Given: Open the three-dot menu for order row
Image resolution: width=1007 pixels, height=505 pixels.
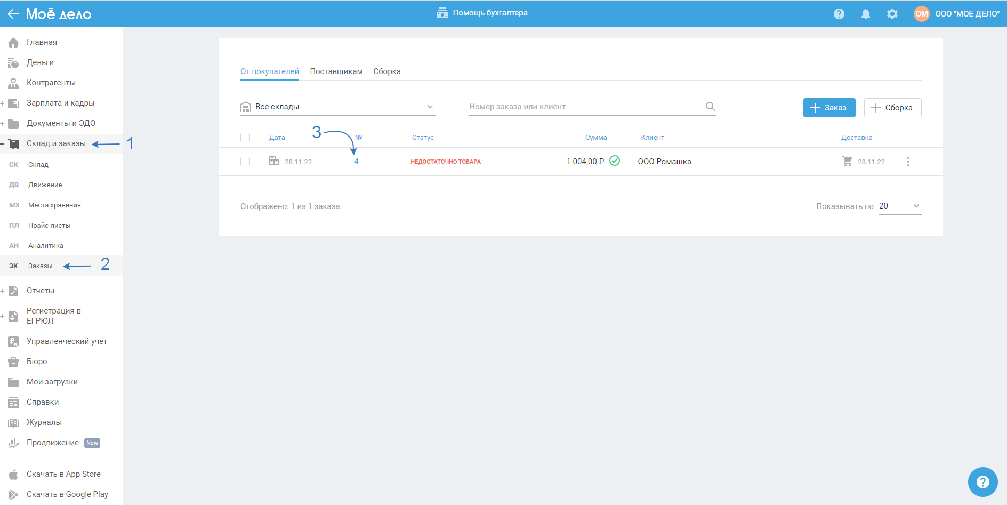Looking at the screenshot, I should tap(908, 162).
